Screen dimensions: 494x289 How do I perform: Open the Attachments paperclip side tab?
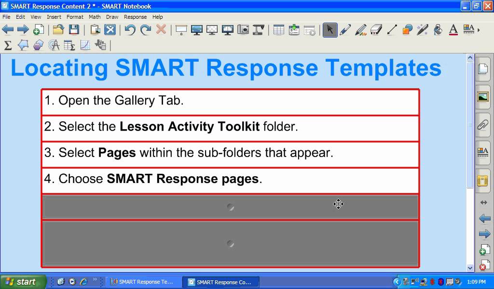tap(483, 125)
